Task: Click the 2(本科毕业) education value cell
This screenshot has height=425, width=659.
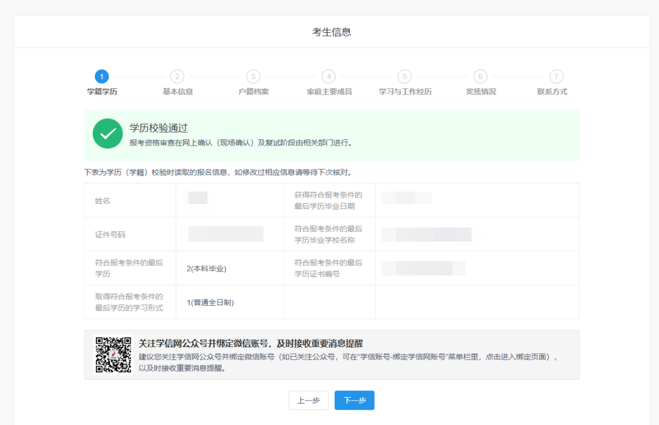Action: pos(203,269)
